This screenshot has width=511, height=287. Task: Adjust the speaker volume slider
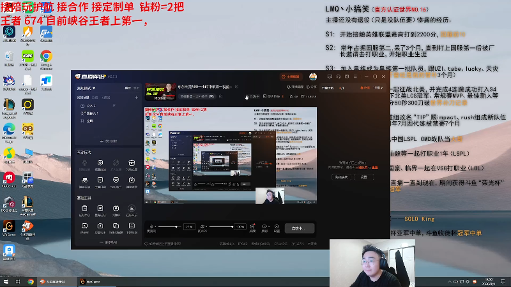click(x=221, y=226)
